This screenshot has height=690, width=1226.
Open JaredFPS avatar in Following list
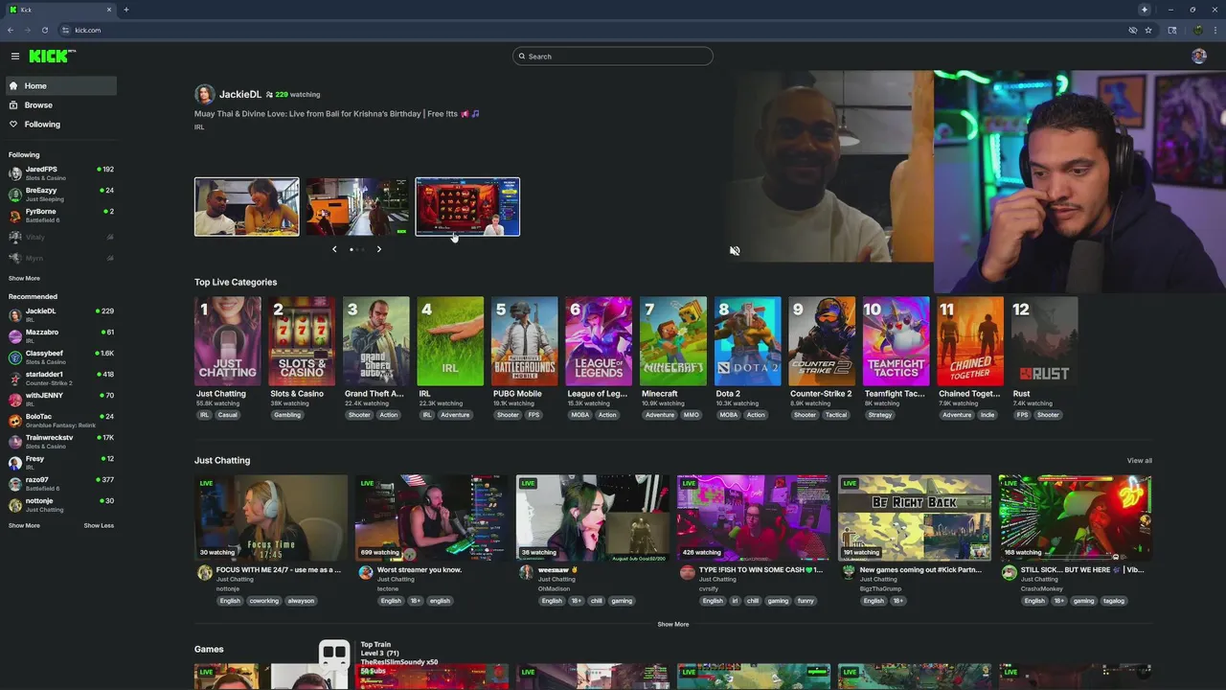point(15,173)
